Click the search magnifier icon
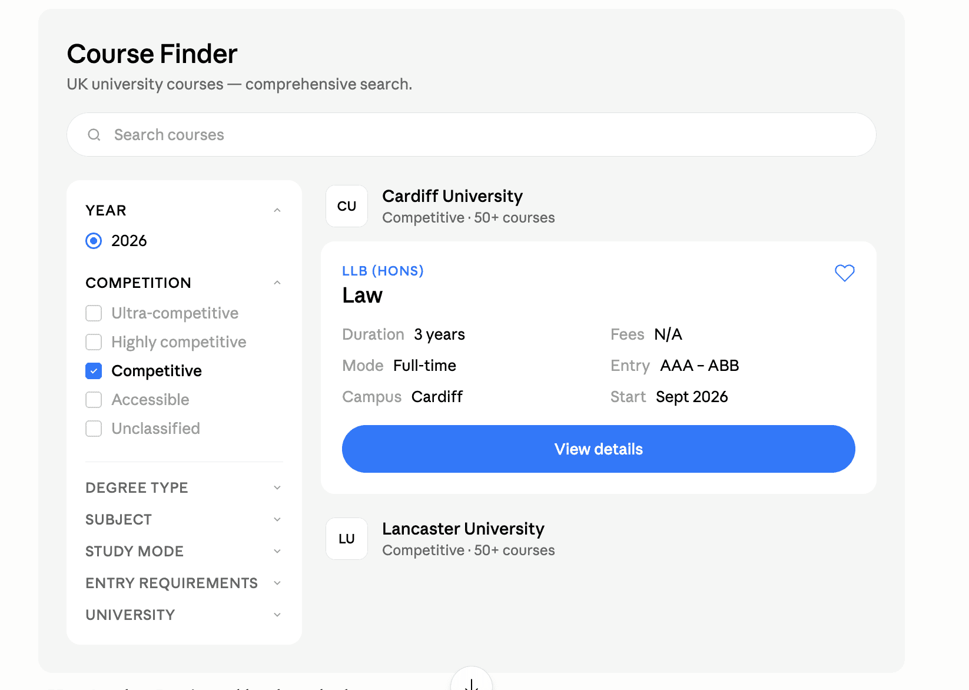Viewport: 969px width, 690px height. (x=94, y=135)
